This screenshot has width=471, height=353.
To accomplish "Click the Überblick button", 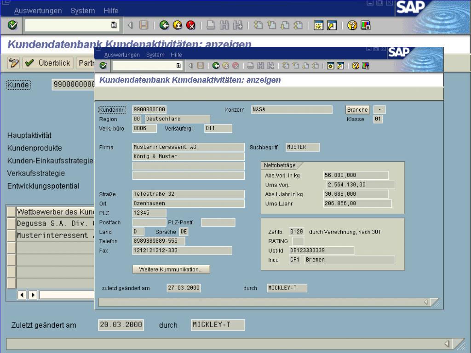I will 48,63.
